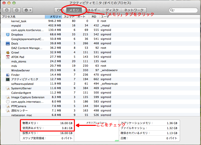Click mysqld memory value 402.9 MB
The width and height of the screenshot is (201, 145).
pos(54,25)
